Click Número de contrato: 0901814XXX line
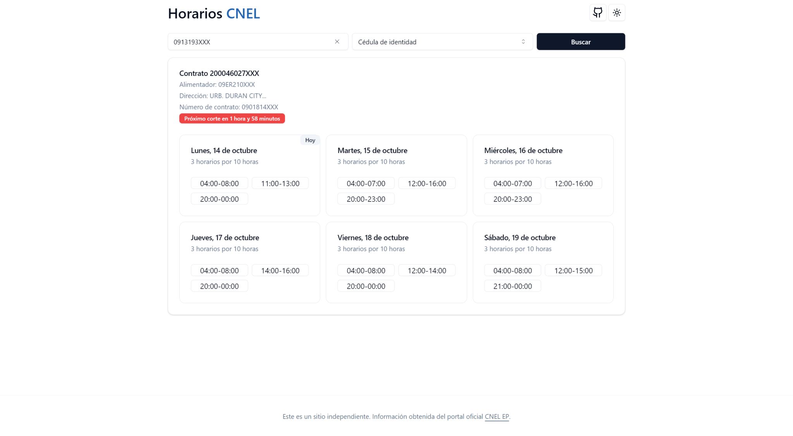Image resolution: width=793 pixels, height=436 pixels. point(228,107)
